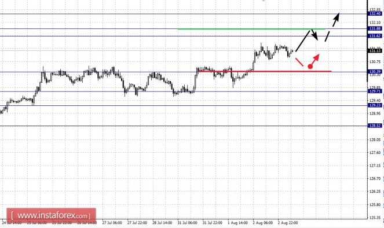This screenshot has width=384, height=228.
Task: Click the 128.52 price level label
Action: tap(375, 126)
